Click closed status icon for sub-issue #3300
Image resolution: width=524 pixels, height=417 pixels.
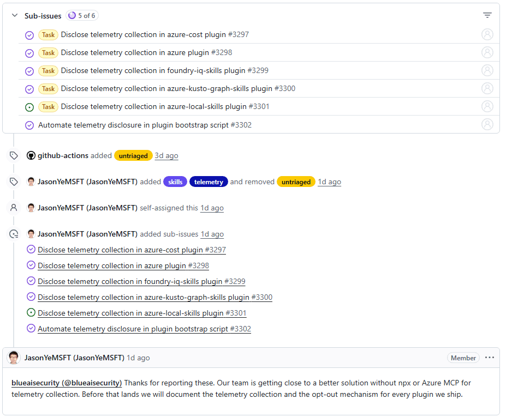click(x=29, y=89)
